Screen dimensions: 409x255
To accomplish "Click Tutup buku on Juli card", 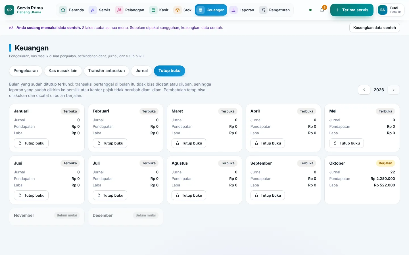I will tap(110, 195).
